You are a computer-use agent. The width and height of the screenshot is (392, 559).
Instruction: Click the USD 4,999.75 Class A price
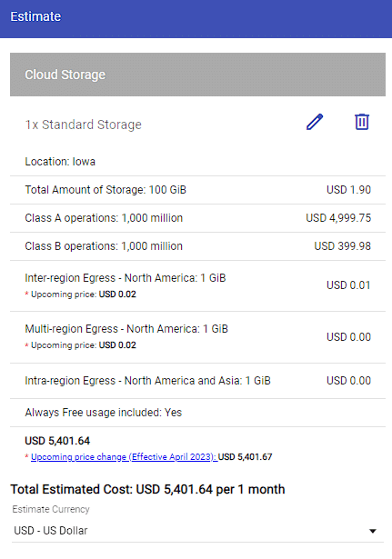pyautogui.click(x=338, y=218)
